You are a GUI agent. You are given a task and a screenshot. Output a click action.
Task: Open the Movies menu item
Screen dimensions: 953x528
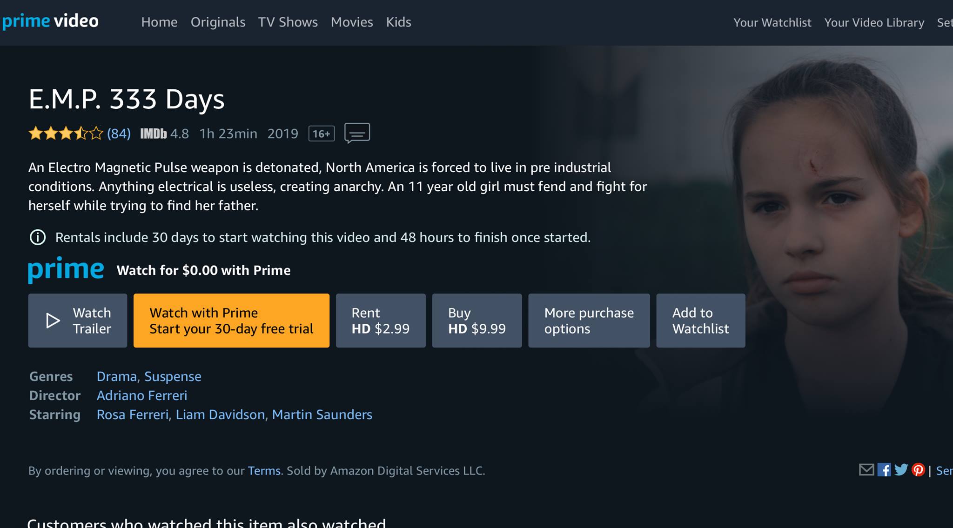352,22
